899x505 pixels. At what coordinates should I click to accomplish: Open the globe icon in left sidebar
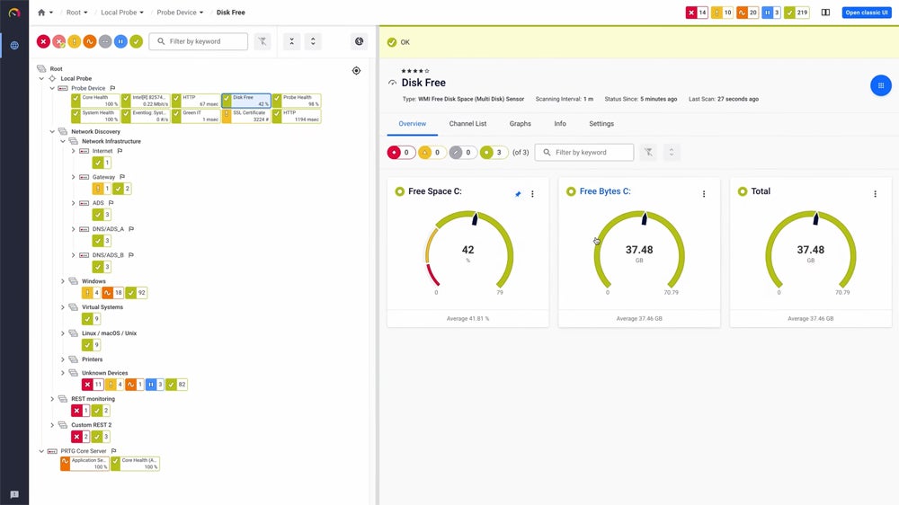tap(14, 45)
